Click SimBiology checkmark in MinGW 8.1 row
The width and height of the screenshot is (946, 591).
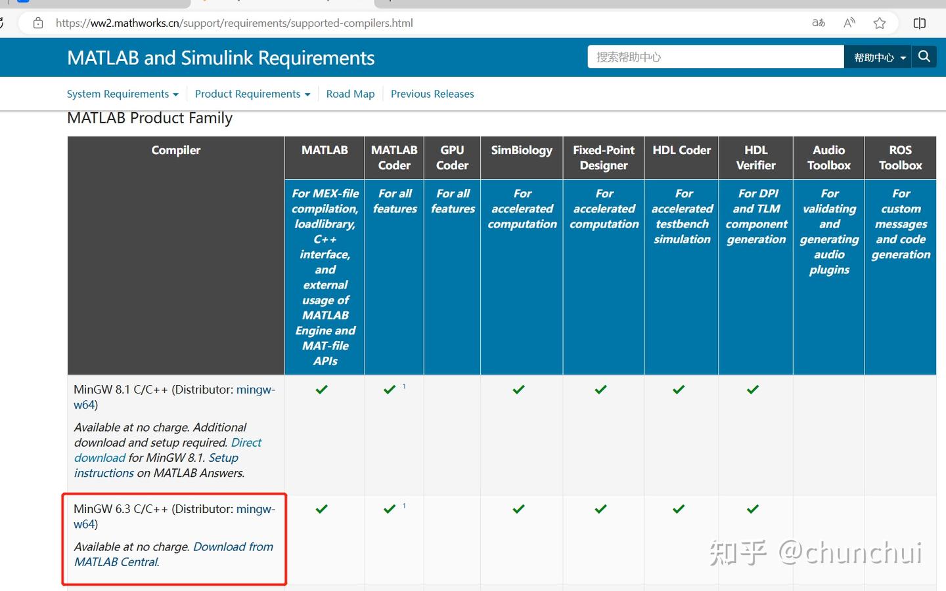[x=518, y=390]
